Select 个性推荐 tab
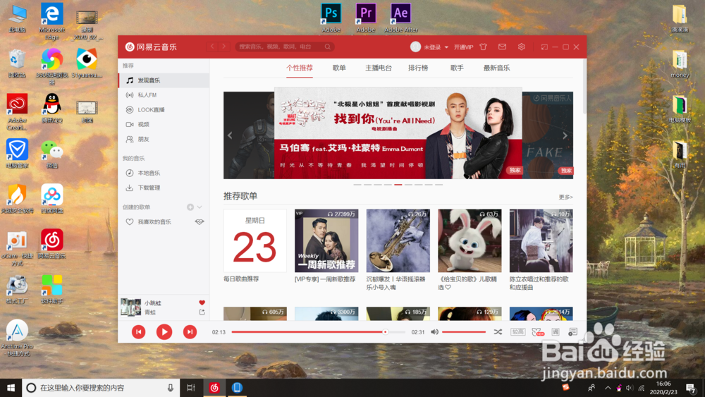The image size is (705, 397). [x=300, y=68]
